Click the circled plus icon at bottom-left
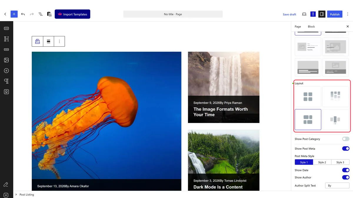 6,195
